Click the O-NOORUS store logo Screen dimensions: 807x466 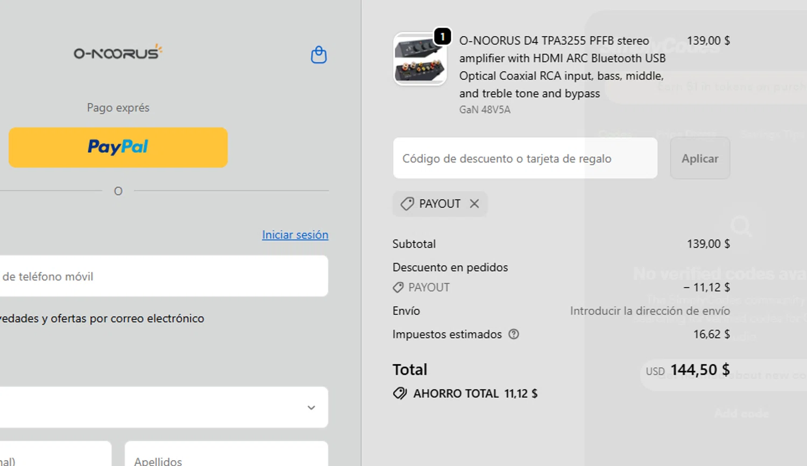(118, 52)
